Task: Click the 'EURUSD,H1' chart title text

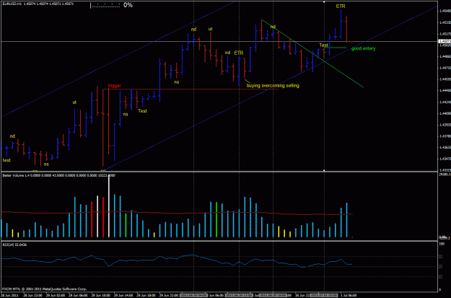Action: coord(13,4)
